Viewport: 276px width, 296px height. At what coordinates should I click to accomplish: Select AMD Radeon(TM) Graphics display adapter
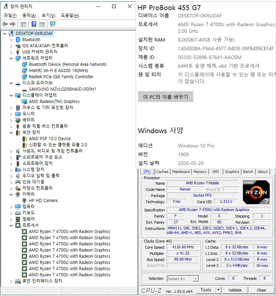point(54,102)
